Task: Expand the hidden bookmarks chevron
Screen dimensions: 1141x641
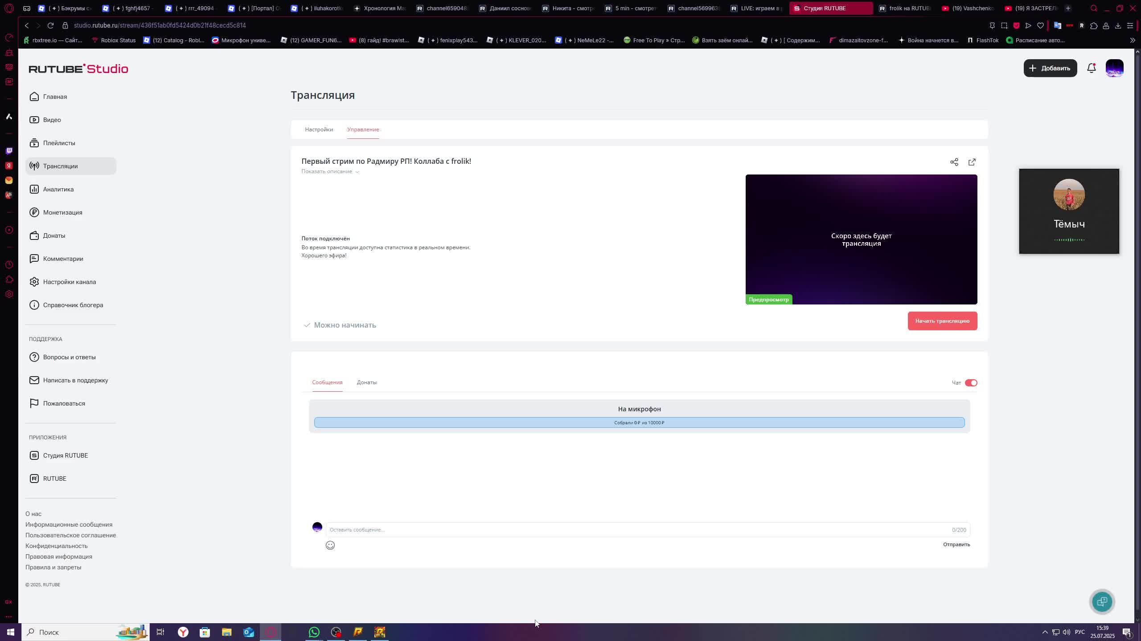Action: click(x=1132, y=41)
